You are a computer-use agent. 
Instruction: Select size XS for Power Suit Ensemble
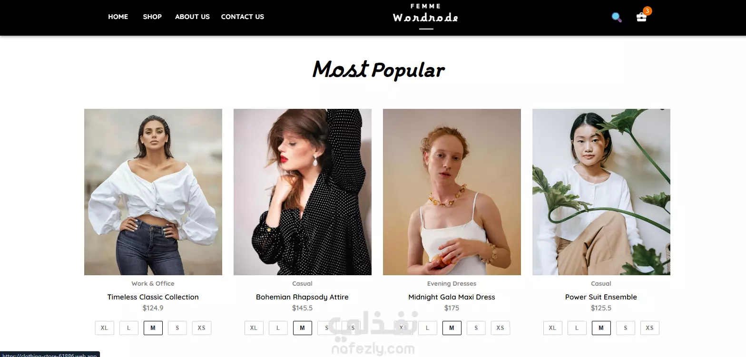650,328
